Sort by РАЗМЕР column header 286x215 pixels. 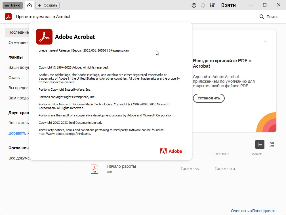point(256,154)
